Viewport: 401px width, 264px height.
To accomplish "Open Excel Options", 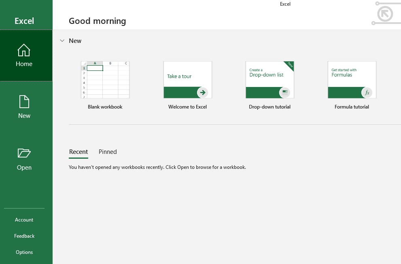I will coord(24,252).
